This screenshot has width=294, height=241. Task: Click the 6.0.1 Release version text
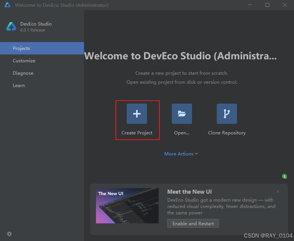pos(33,30)
